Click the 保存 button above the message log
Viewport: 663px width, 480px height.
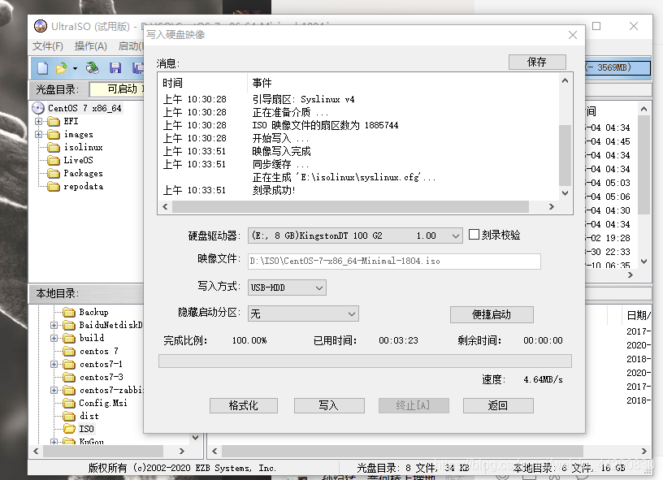(537, 62)
